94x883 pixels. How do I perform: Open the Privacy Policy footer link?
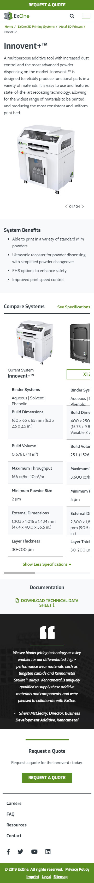(x=77, y=869)
